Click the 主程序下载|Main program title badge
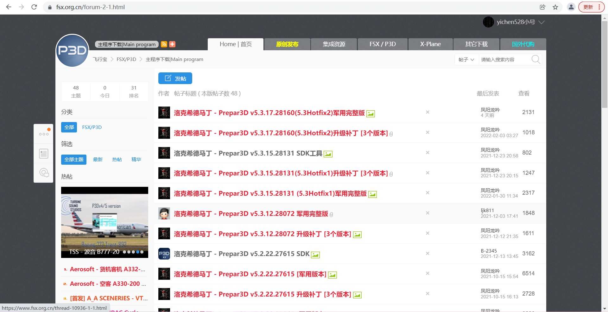The height and width of the screenshot is (312, 608). [127, 44]
